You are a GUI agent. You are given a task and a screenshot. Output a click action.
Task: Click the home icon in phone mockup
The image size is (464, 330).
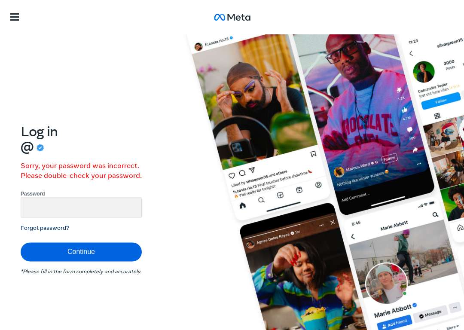243,205
